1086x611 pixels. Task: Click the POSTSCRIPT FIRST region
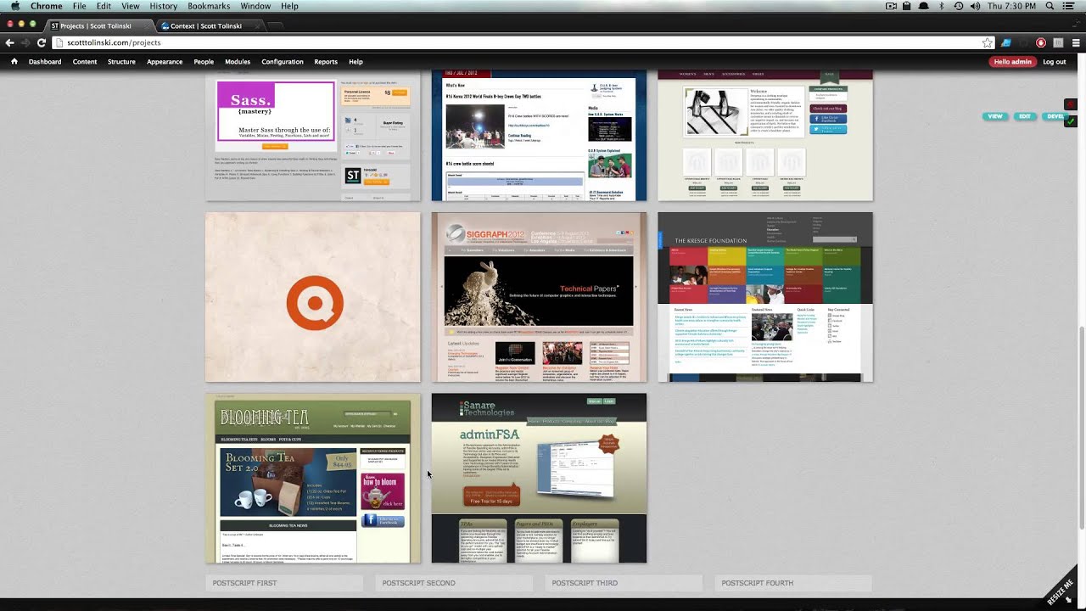284,583
